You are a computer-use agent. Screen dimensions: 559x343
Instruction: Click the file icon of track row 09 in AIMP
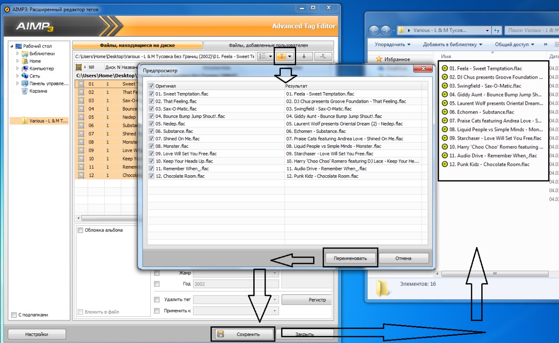pos(80,150)
